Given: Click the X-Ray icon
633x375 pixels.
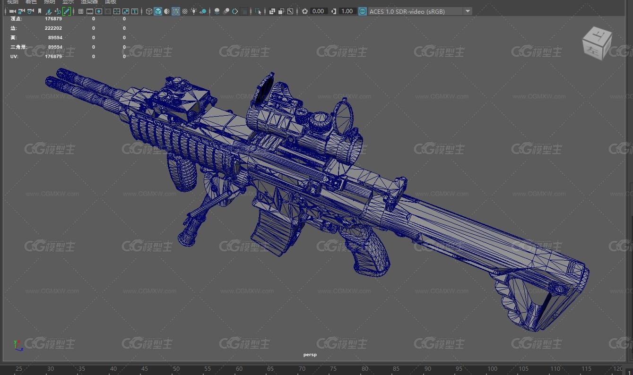Looking at the screenshot, I should (272, 11).
